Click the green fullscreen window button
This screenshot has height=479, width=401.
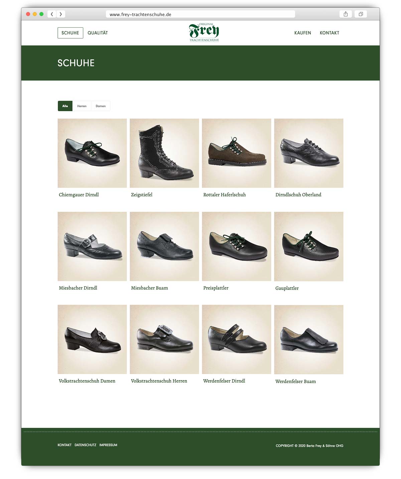41,14
